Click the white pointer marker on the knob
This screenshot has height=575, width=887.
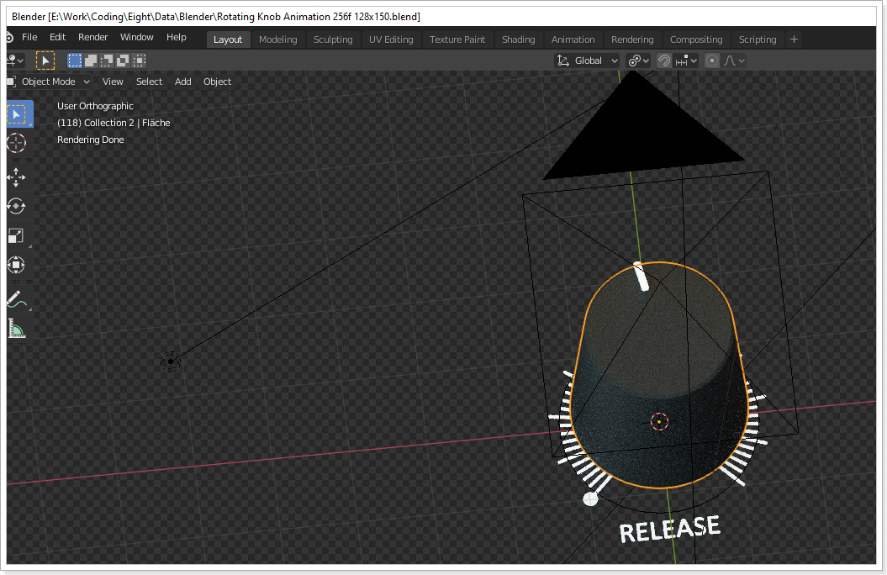[641, 277]
